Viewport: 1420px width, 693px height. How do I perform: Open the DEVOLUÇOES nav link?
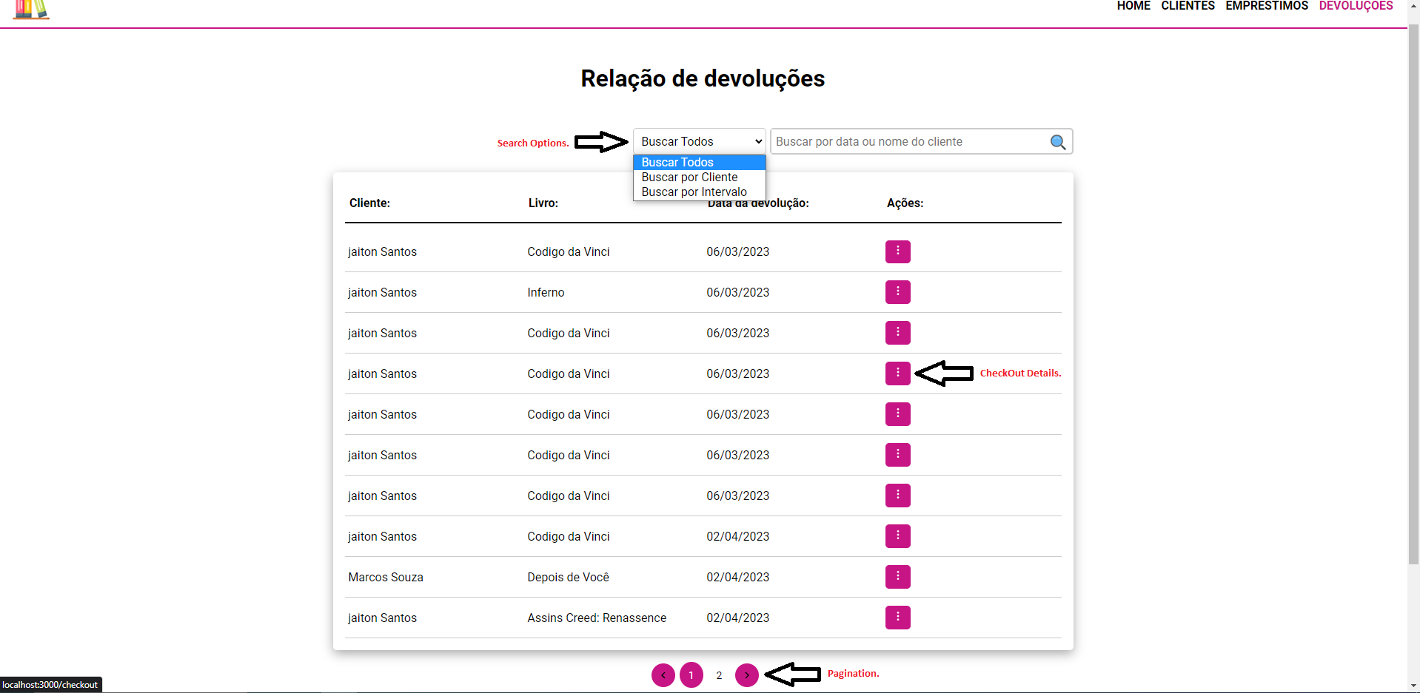(x=1356, y=6)
